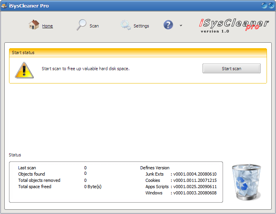
Task: Open the Settings label
Action: pyautogui.click(x=141, y=26)
